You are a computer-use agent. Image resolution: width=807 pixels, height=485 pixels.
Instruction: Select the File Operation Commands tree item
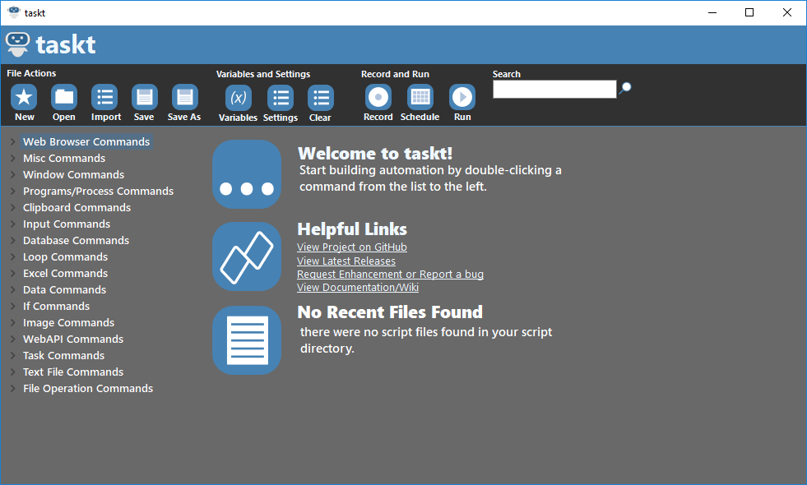(x=88, y=388)
